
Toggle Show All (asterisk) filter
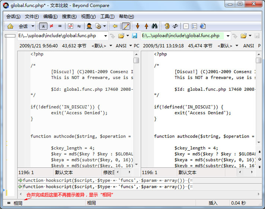click(43, 26)
